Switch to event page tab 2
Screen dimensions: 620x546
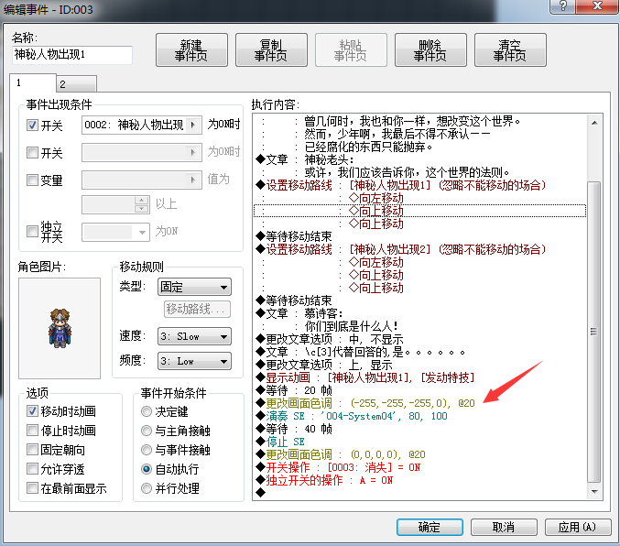(76, 84)
